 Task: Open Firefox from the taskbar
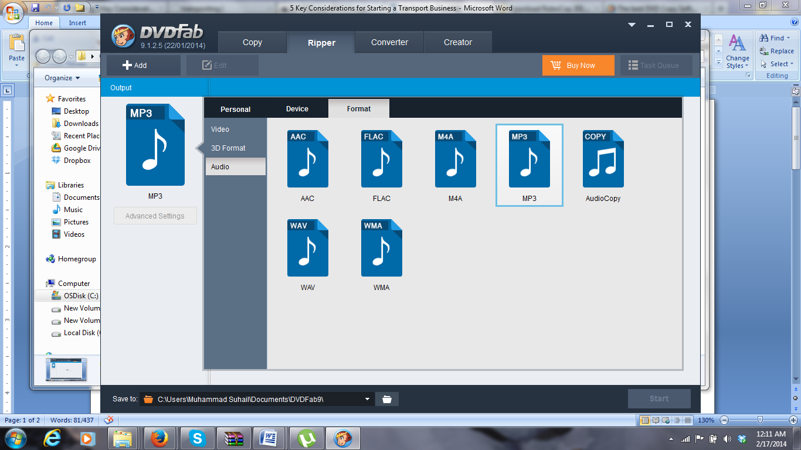point(159,438)
